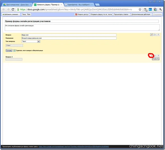165x150 pixels.
Task: Open 'Просмотреть ответы' dropdown menu
Action: [122, 14]
